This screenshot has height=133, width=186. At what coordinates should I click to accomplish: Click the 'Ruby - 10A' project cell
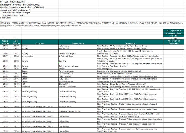pos(78,79)
